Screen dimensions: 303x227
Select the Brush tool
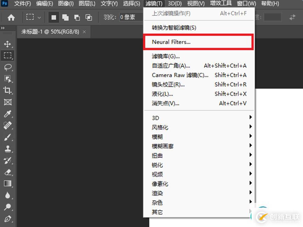click(8, 137)
